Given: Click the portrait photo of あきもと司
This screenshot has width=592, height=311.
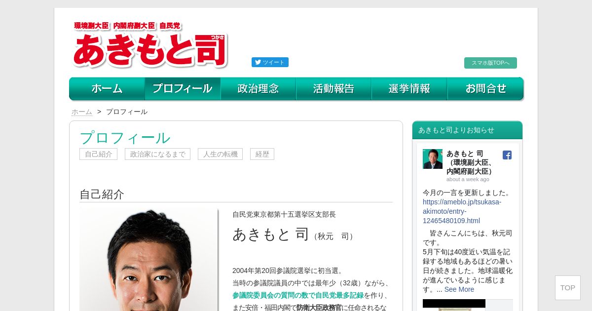Looking at the screenshot, I should coord(148,260).
